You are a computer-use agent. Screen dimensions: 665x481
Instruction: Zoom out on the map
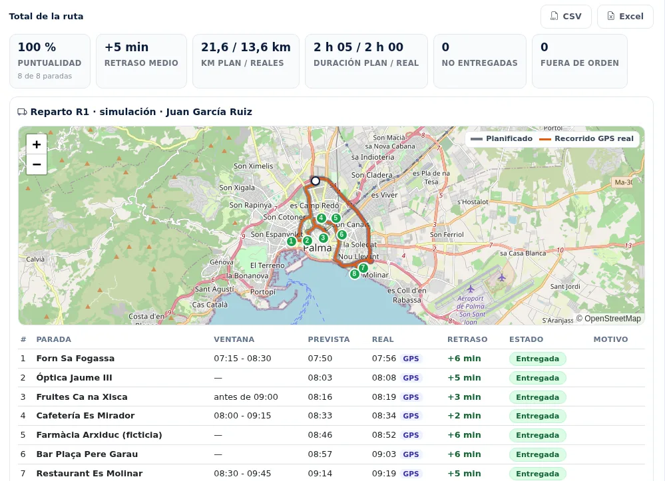click(37, 164)
